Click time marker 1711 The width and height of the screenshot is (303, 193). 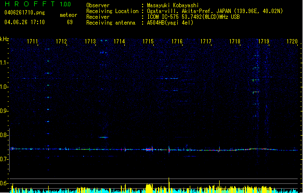(x=32, y=41)
